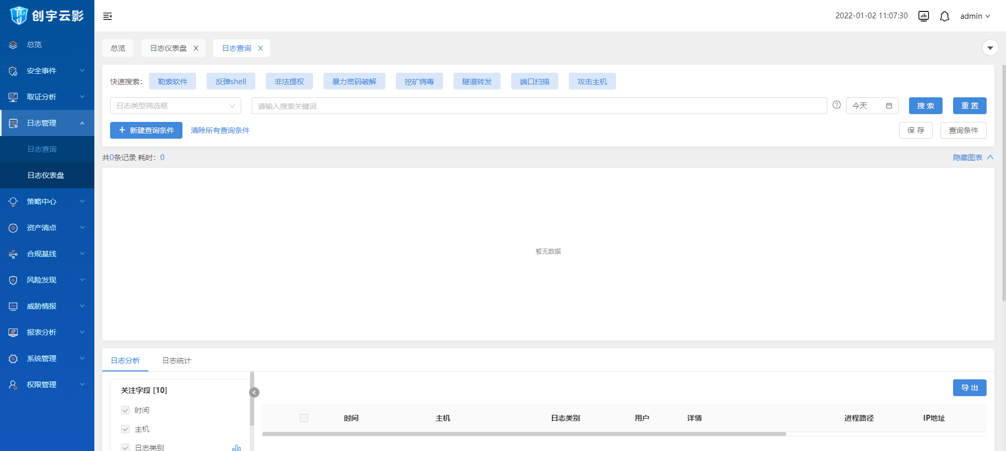Image resolution: width=1006 pixels, height=451 pixels.
Task: Click the 取证分析 sidebar icon
Action: [13, 97]
